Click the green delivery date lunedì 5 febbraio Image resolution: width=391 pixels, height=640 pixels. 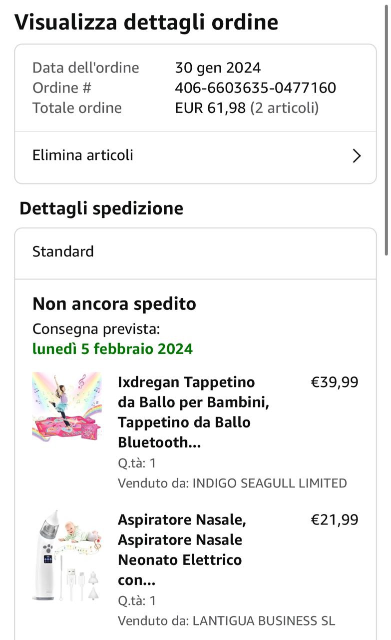[x=112, y=348]
